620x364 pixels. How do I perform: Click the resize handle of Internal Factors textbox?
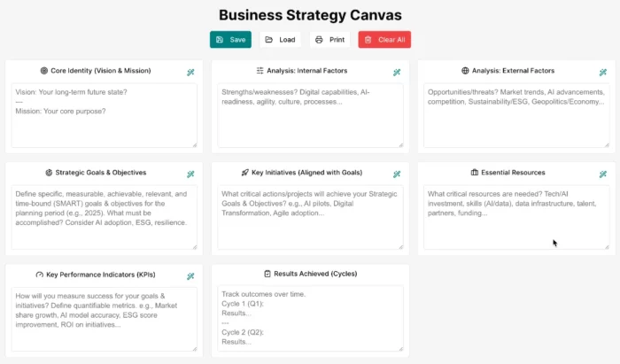(x=400, y=144)
